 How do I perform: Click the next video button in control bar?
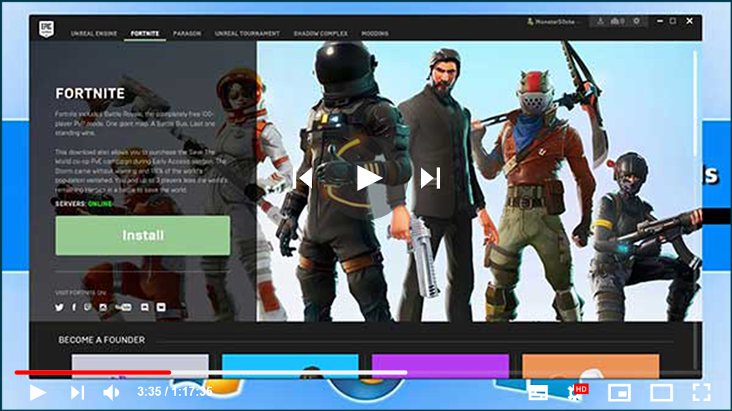[77, 393]
